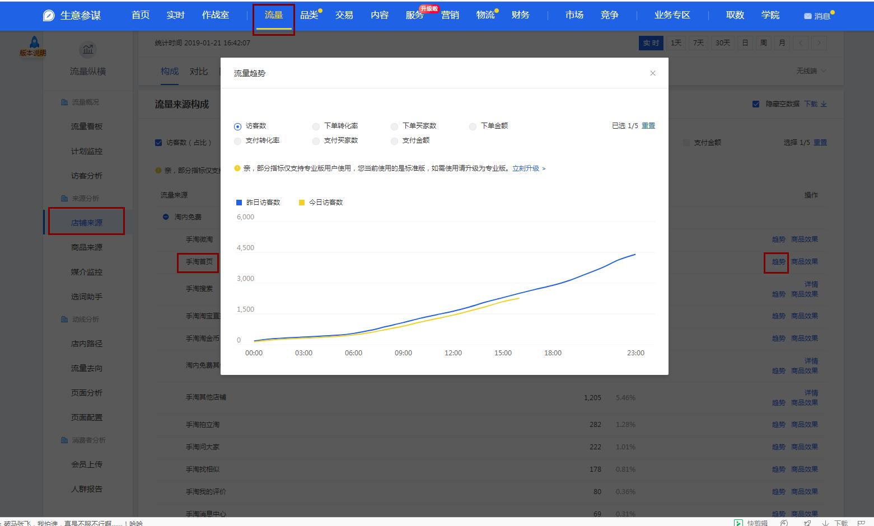Viewport: 874px width, 526px height.
Task: Click the 7天 time range button
Action: click(698, 43)
